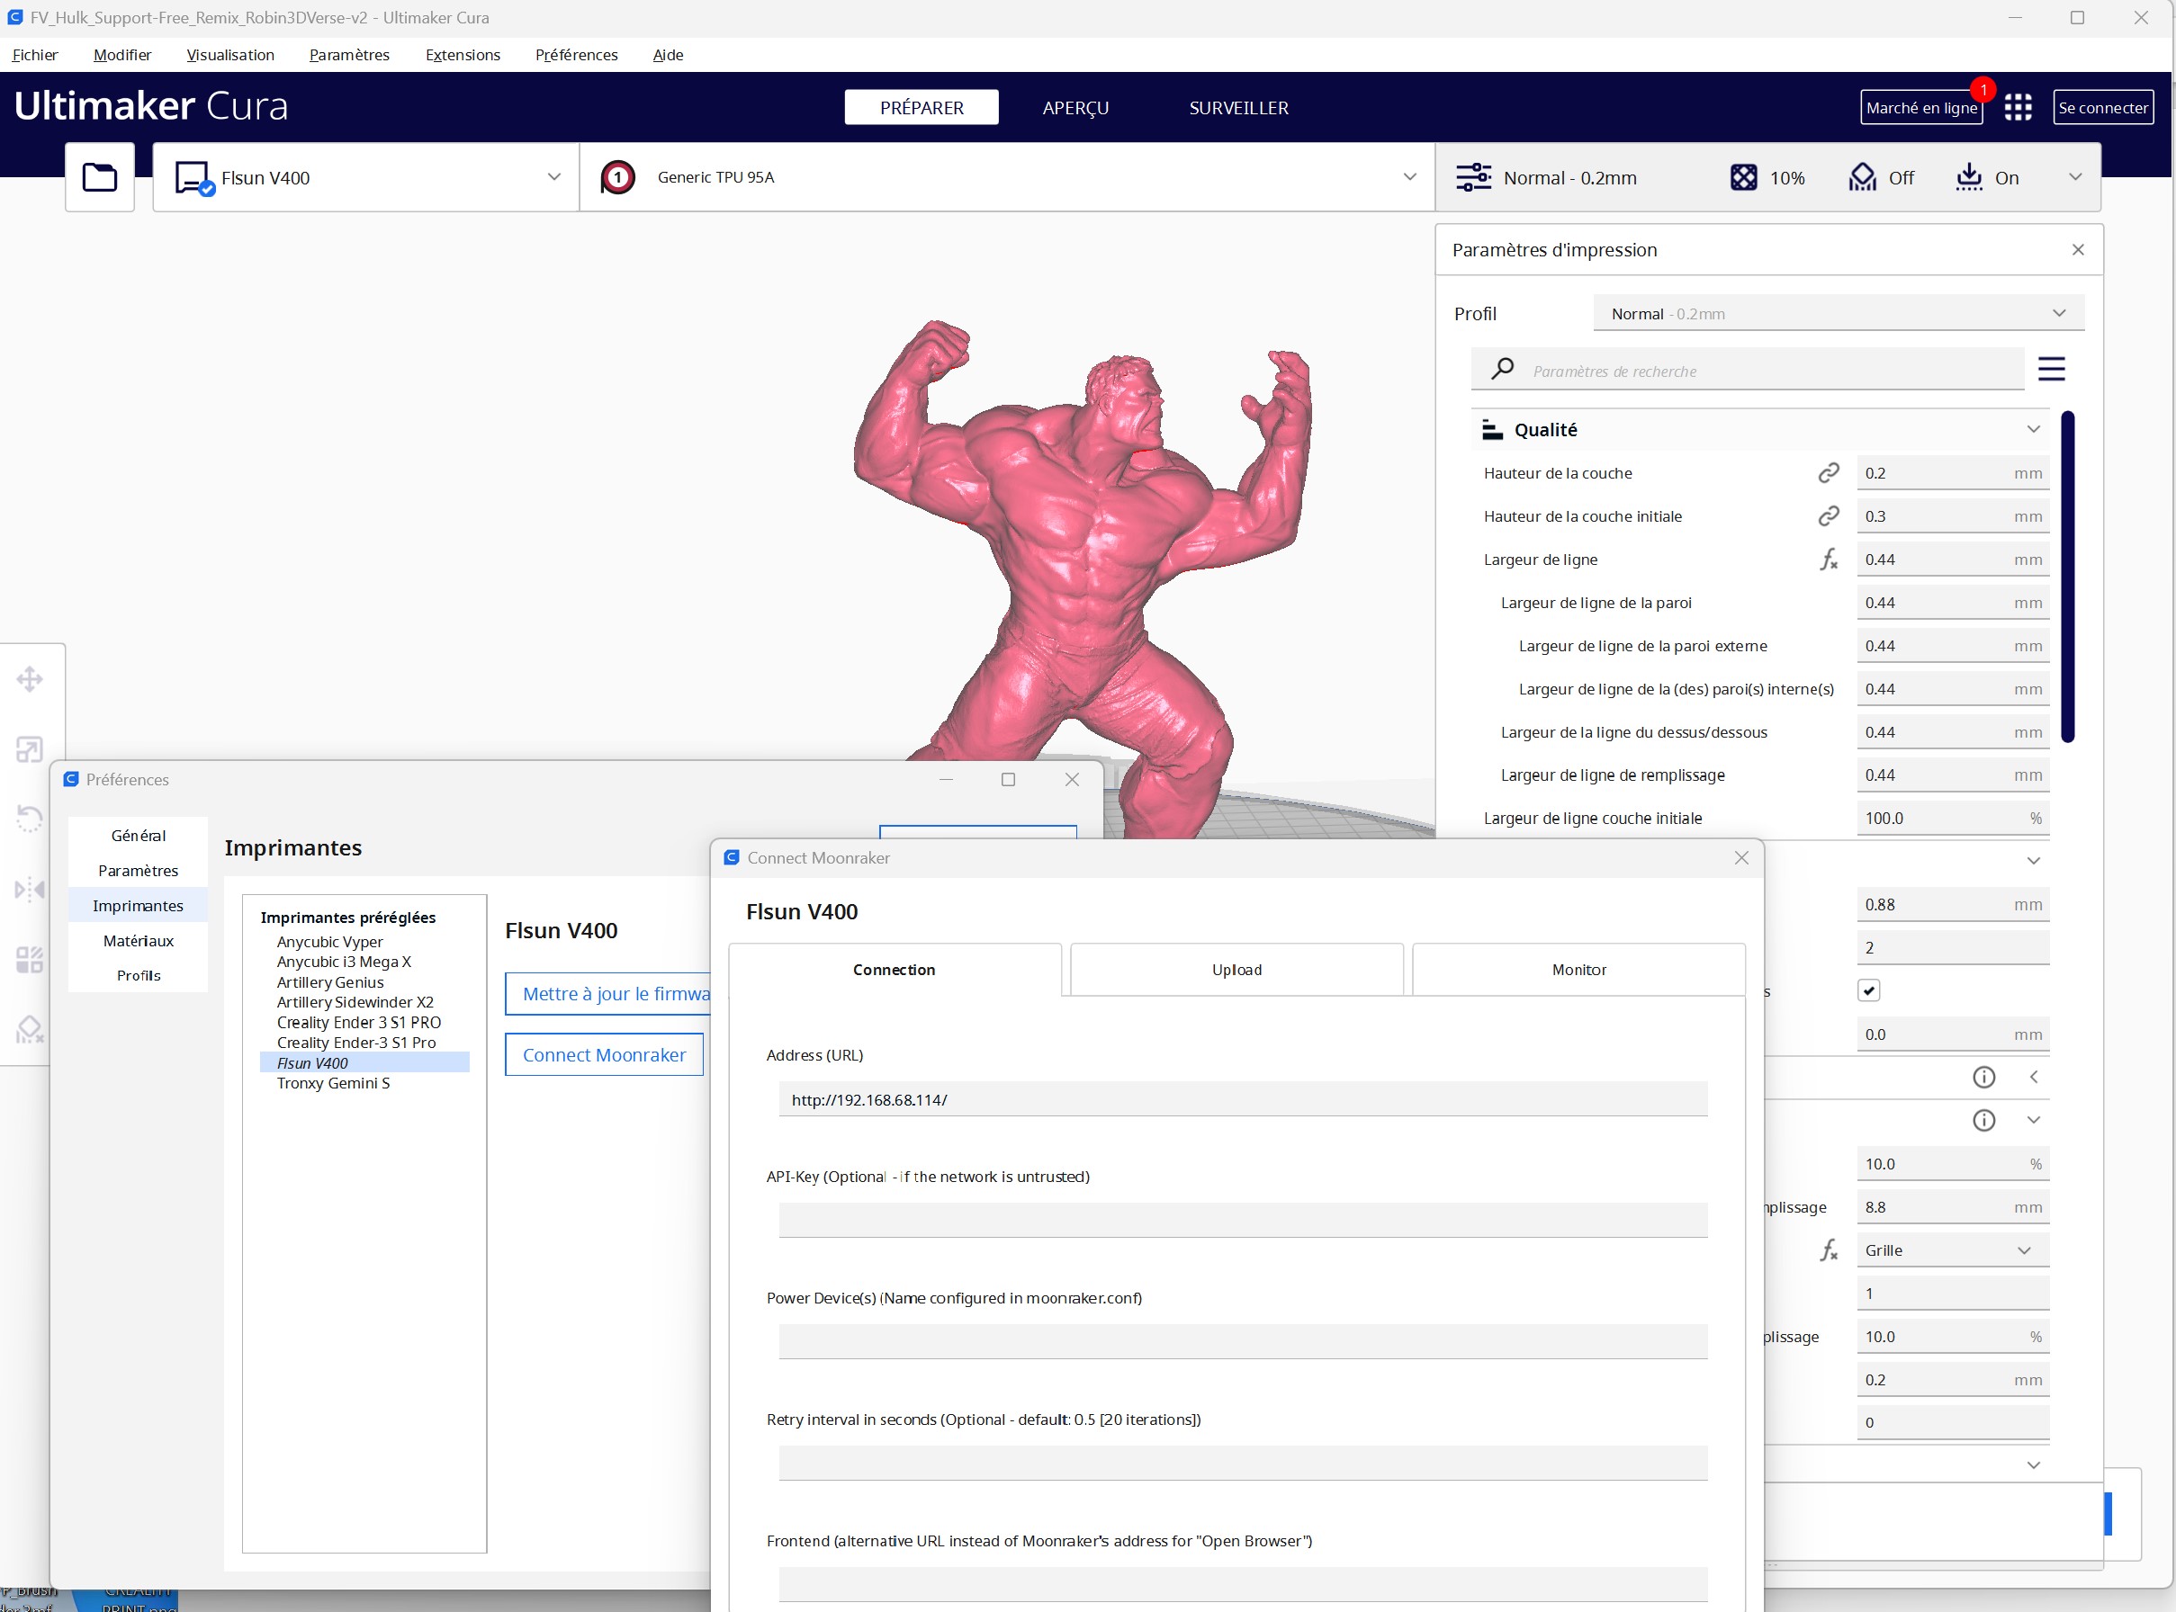Select the Rotate tool in left toolbar
The width and height of the screenshot is (2176, 1612).
31,819
